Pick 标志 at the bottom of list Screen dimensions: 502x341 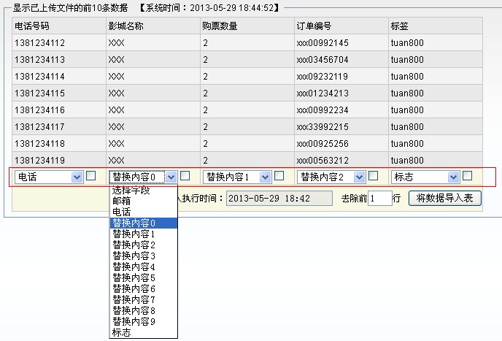[x=121, y=332]
